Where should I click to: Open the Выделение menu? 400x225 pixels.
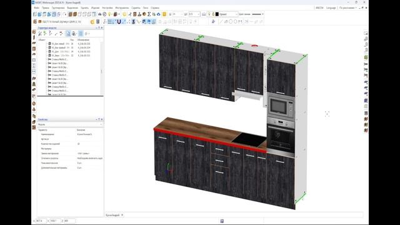(72, 8)
